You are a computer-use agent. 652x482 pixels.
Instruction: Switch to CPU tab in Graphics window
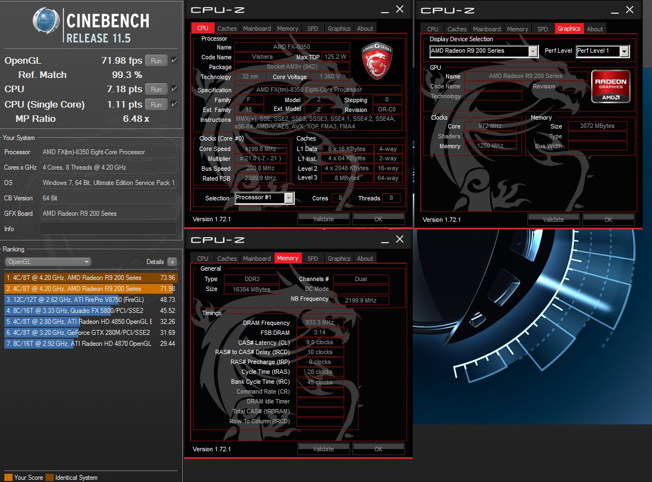pyautogui.click(x=432, y=29)
